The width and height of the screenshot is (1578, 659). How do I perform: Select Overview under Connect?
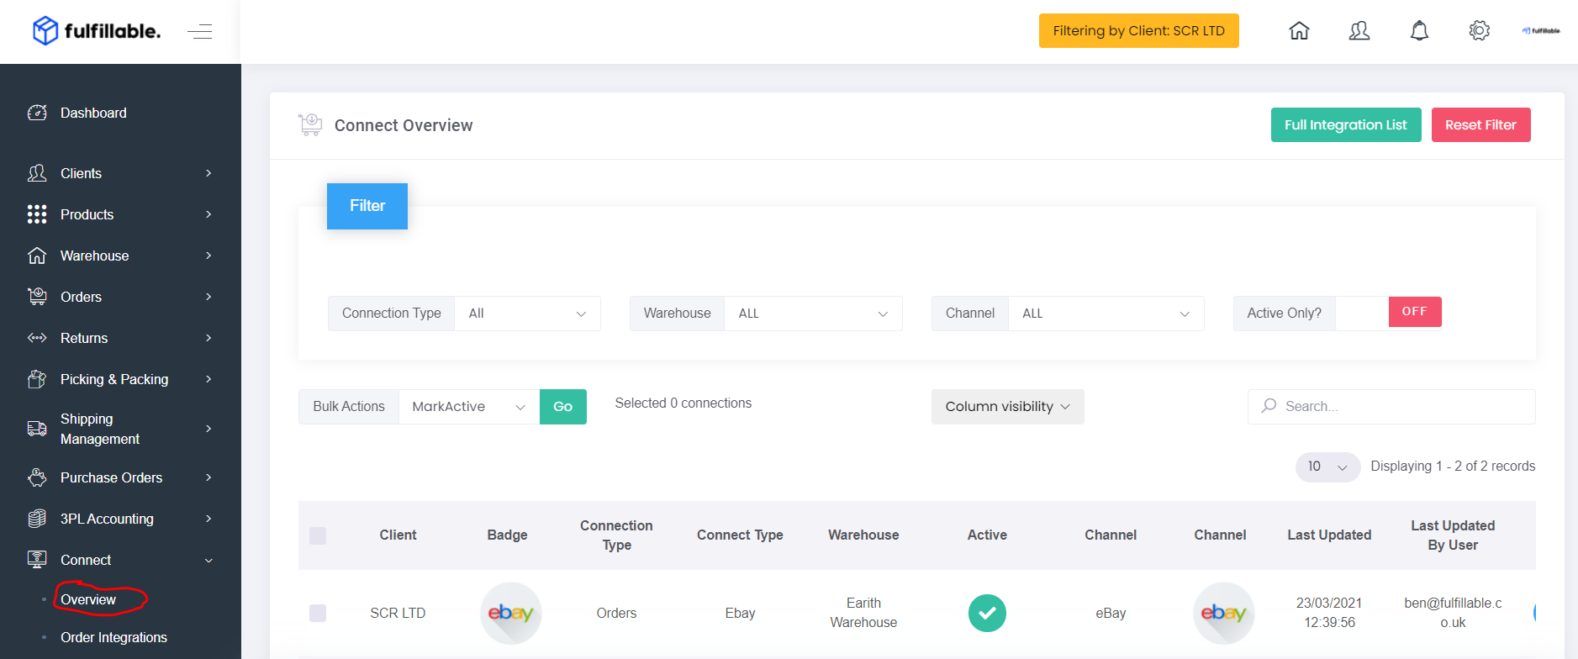click(88, 599)
